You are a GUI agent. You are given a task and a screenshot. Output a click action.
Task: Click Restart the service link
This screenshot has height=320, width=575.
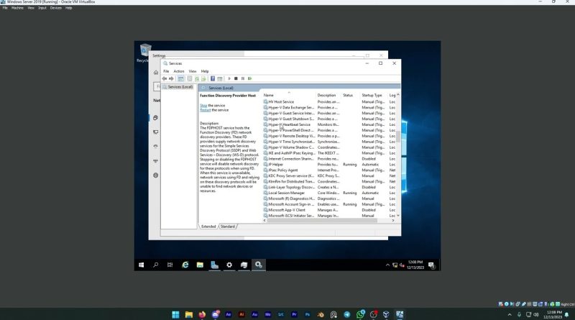coord(206,110)
